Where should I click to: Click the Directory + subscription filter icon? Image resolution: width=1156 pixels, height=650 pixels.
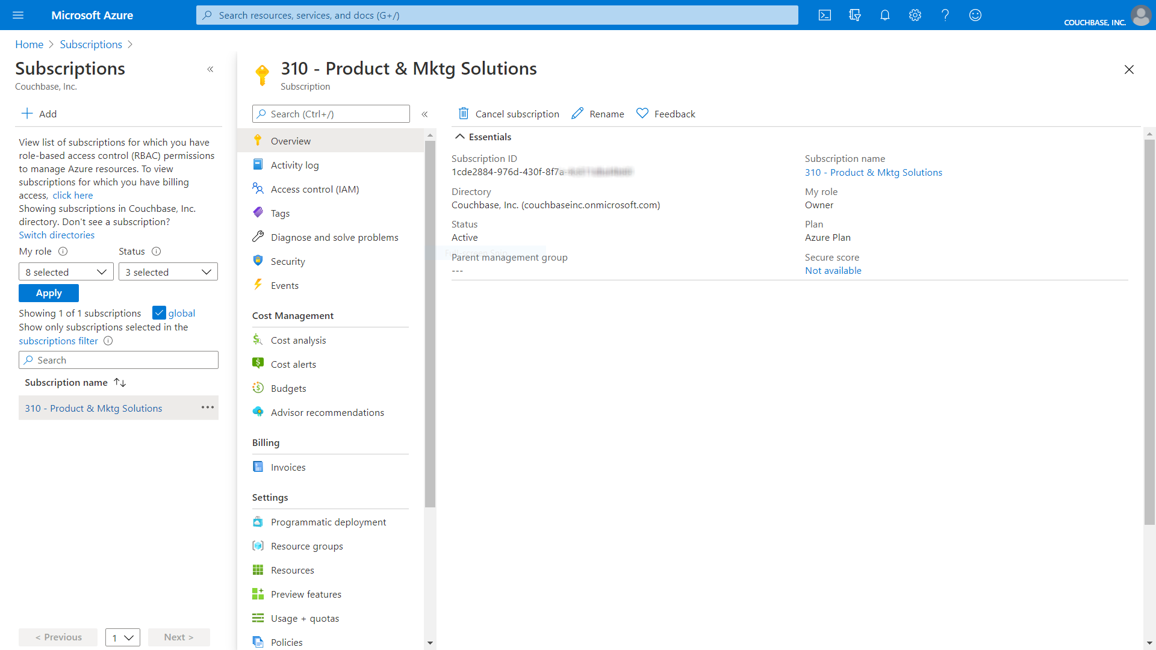click(x=855, y=15)
